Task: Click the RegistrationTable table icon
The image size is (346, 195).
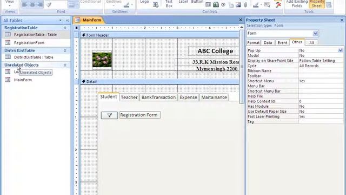Action: click(x=8, y=34)
